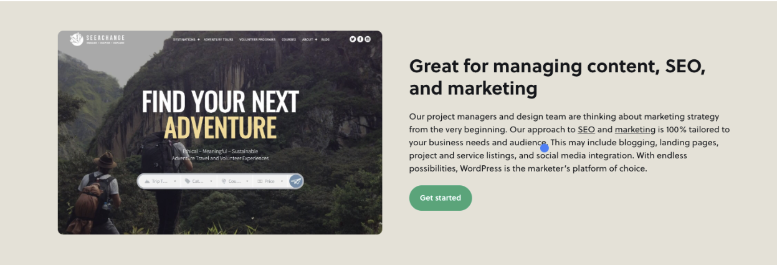Follow the marketing link in paragraph
Viewport: 777px width, 265px height.
635,130
